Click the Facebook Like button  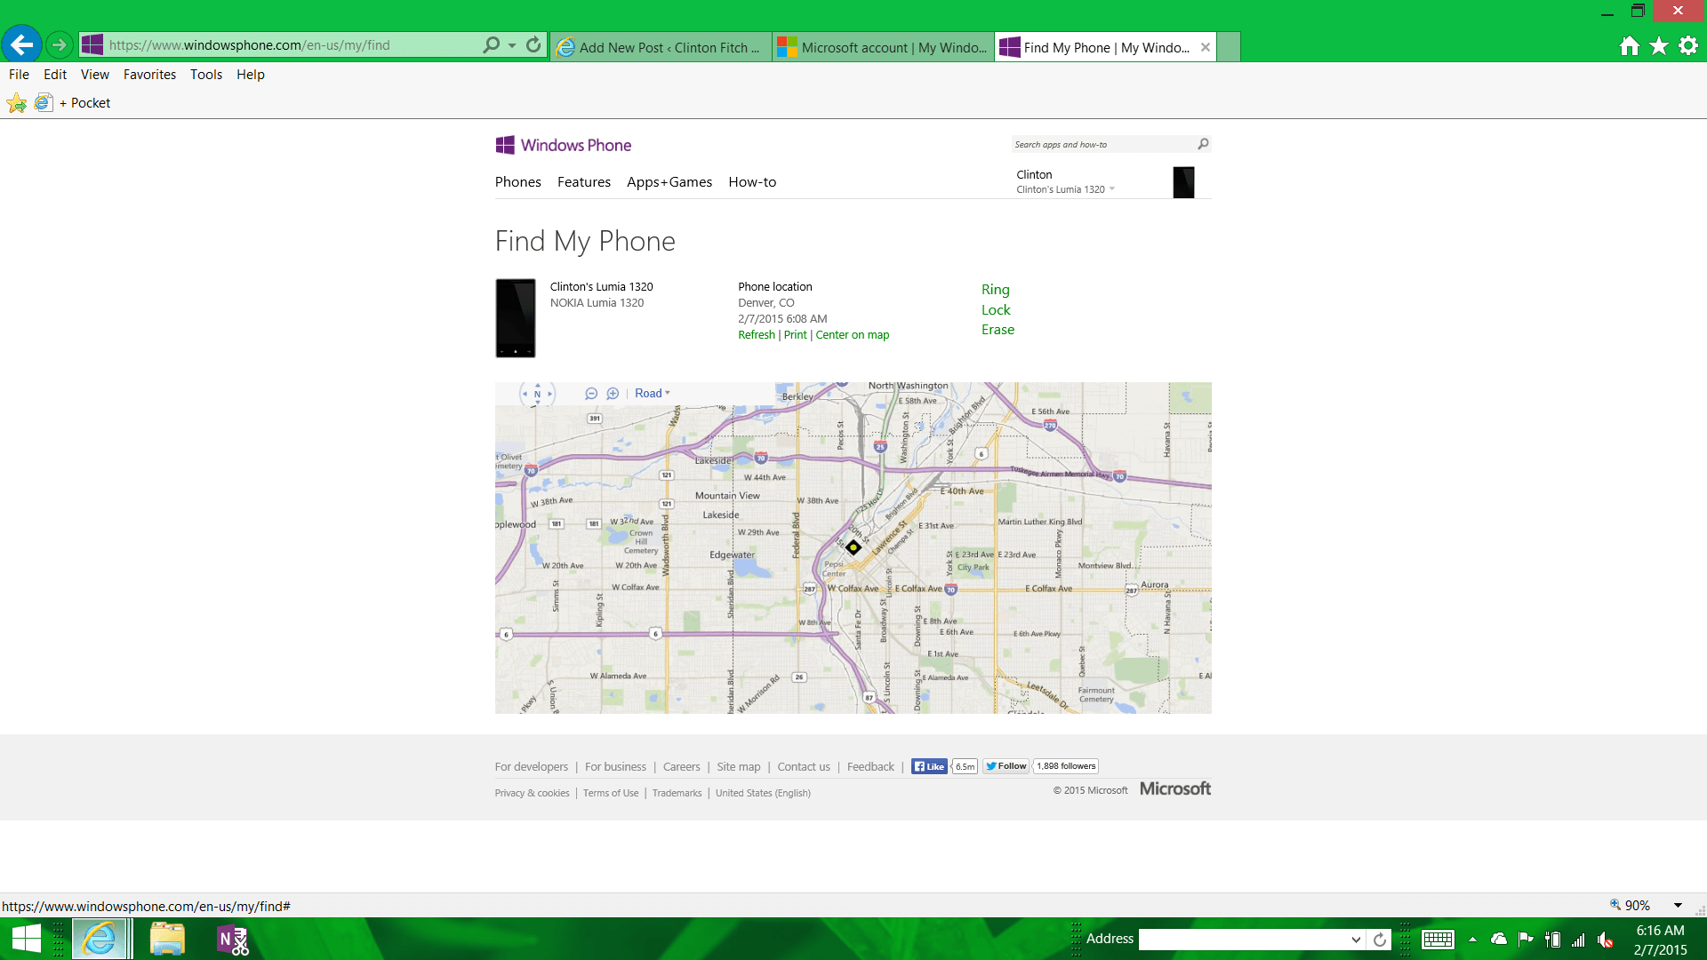tap(929, 766)
